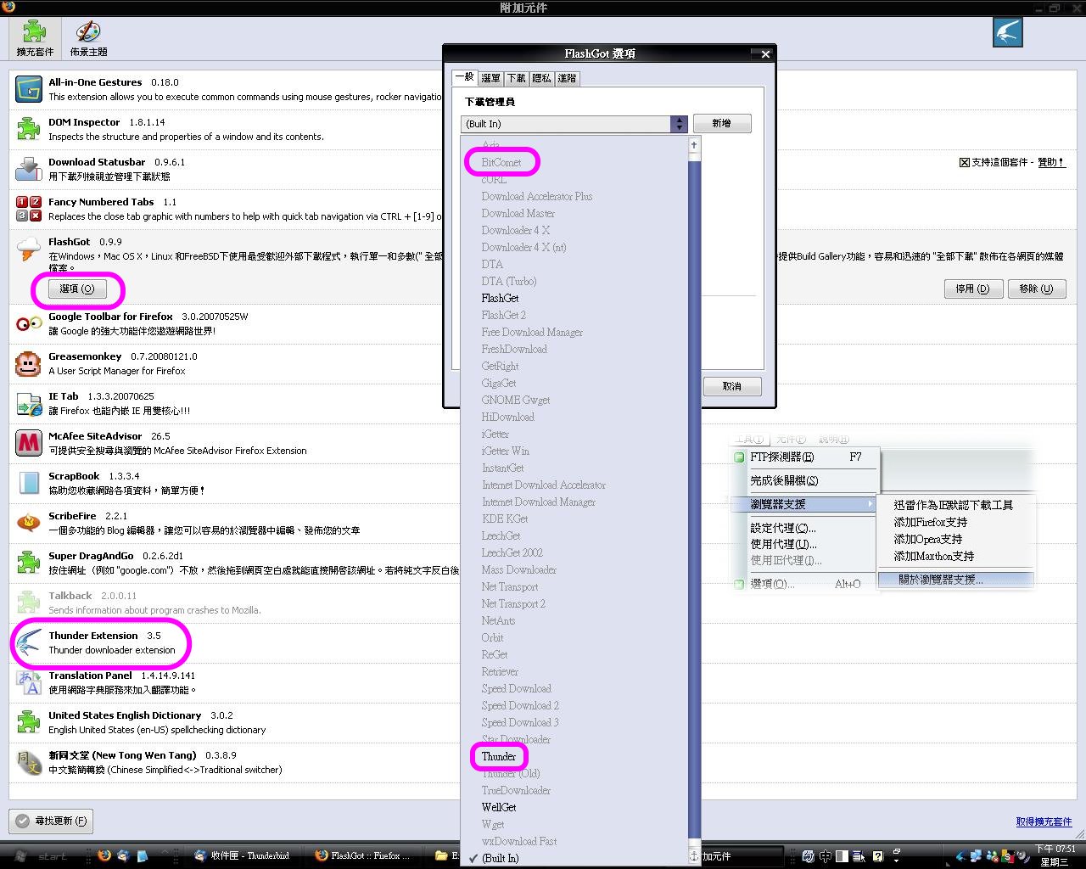Choose Free Download Manager in the list
Viewport: 1086px width, 869px height.
pos(532,332)
